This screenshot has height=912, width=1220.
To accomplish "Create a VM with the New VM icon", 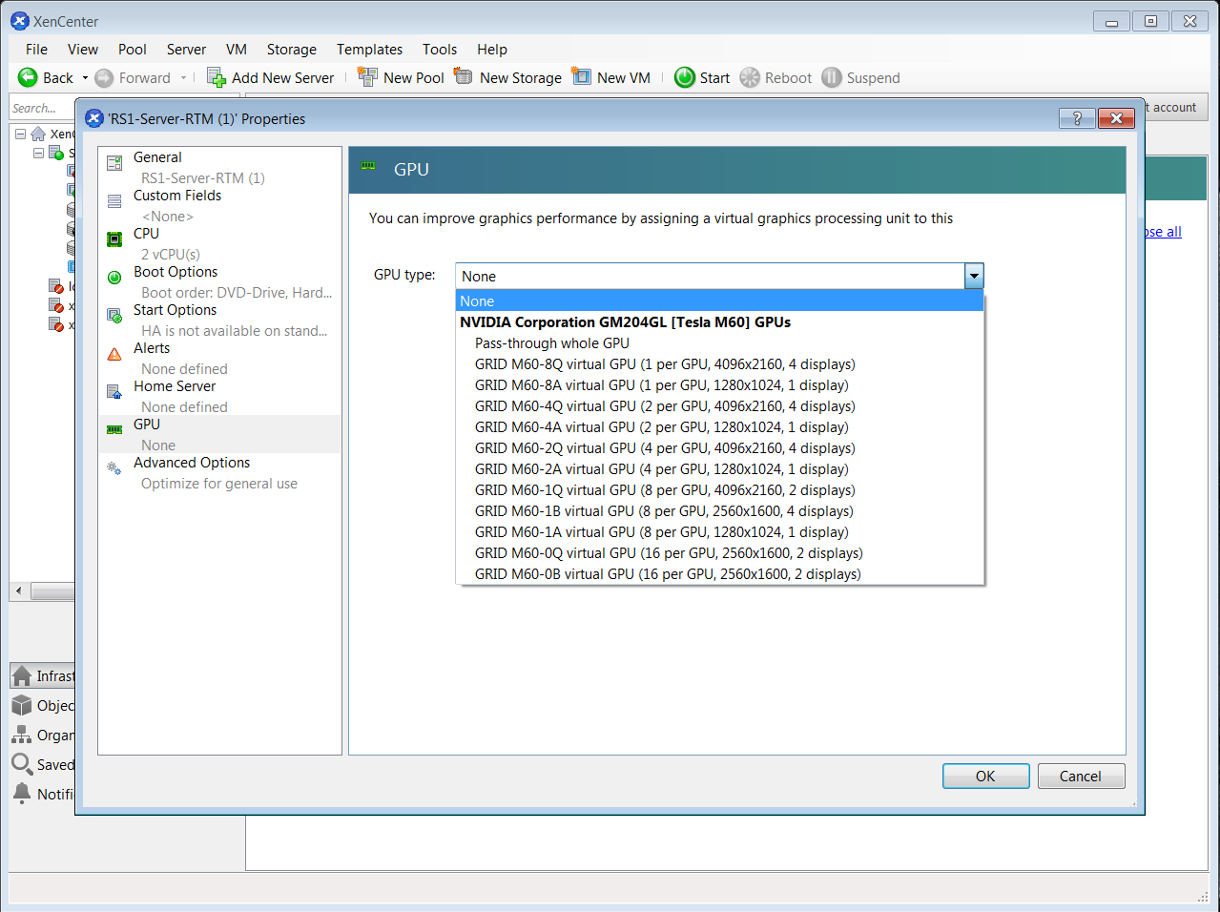I will click(x=580, y=77).
